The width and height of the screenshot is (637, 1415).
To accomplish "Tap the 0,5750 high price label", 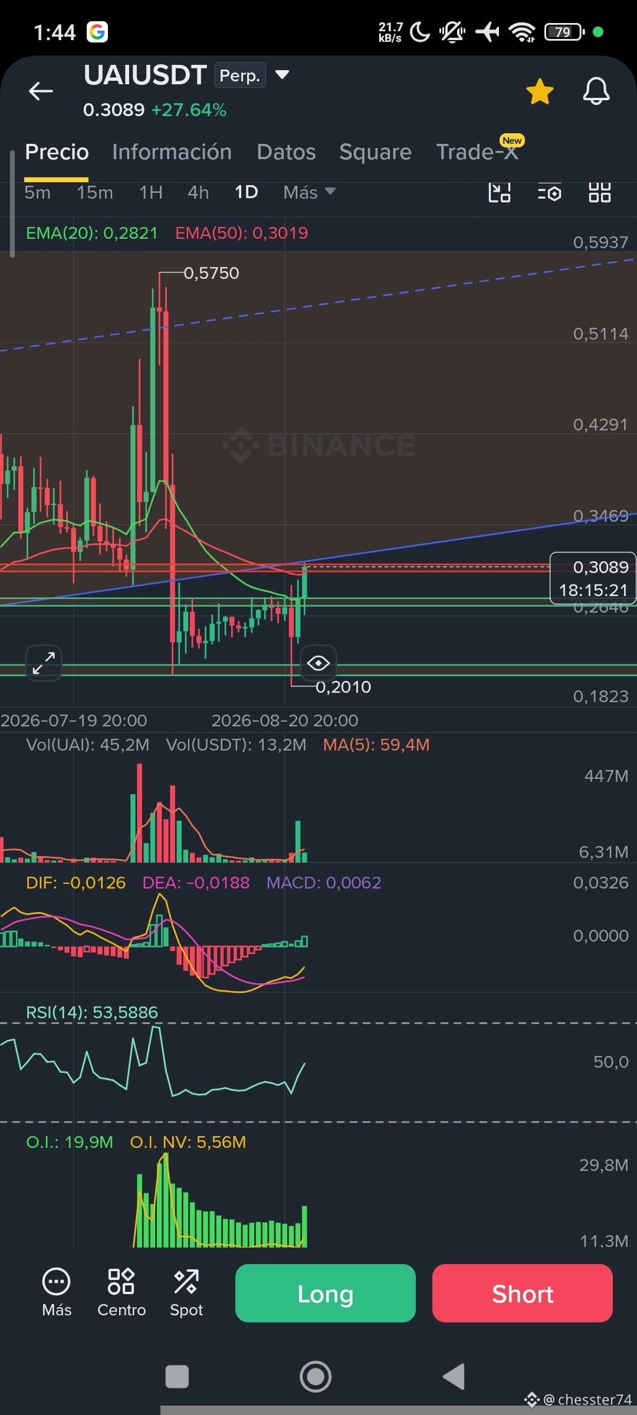I will click(211, 273).
